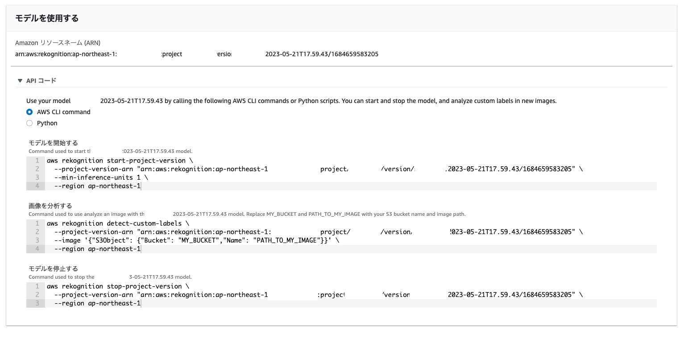Click the detect-custom-labels command line
Viewport: 684px width, 338px height.
(118, 223)
